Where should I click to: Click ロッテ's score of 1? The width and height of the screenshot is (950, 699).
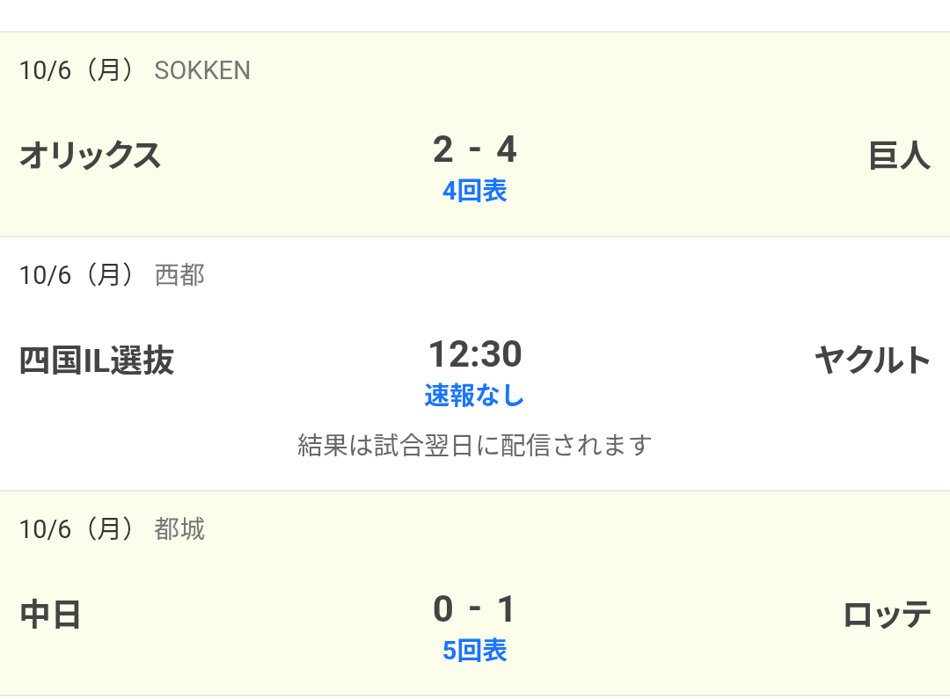coord(506,609)
